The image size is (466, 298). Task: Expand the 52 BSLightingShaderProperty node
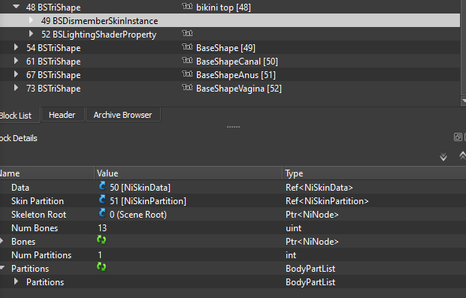pos(32,34)
